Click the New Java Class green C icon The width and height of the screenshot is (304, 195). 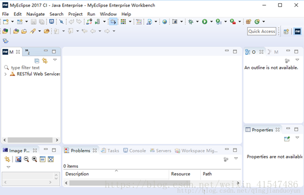[257, 21]
